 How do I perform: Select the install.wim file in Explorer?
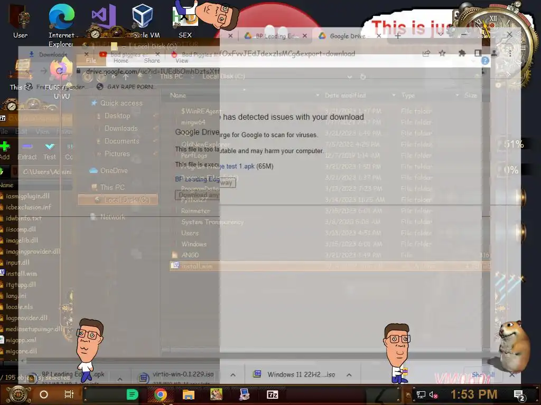[330, 266]
